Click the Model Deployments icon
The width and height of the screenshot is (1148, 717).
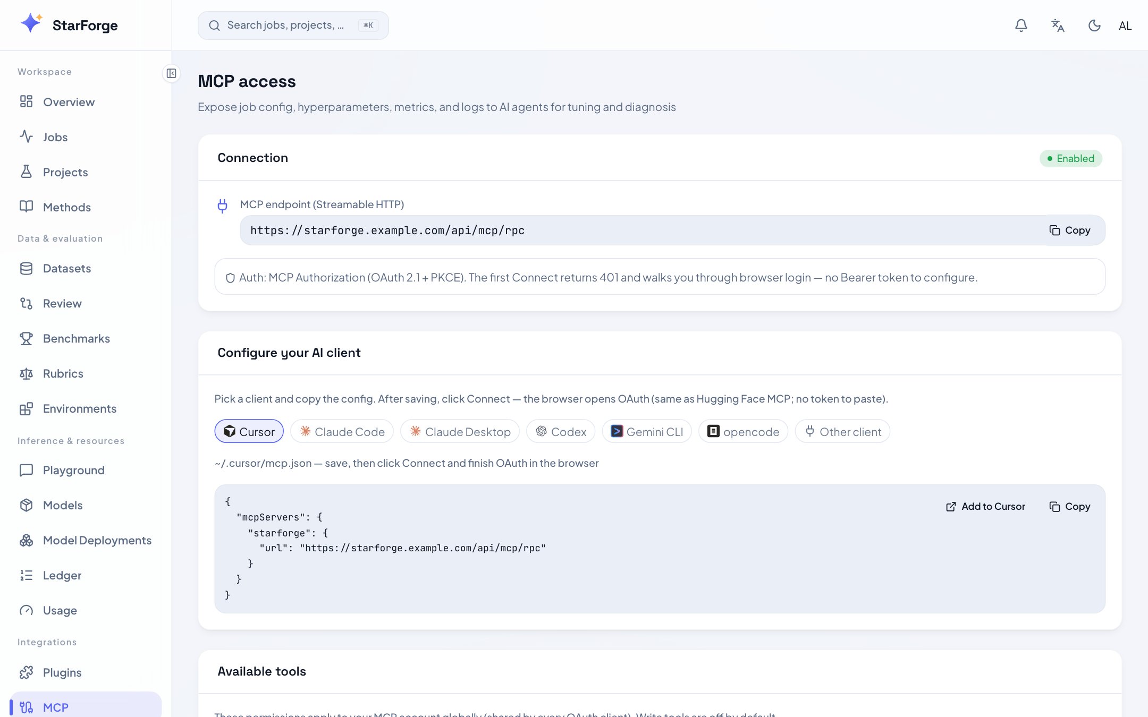(x=26, y=540)
